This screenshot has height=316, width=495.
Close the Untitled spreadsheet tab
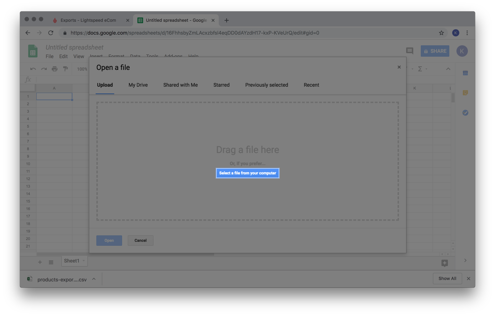click(x=213, y=20)
